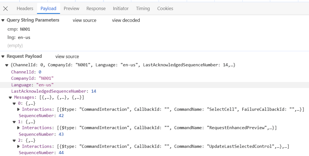Go to the Timing tab

coord(143,8)
